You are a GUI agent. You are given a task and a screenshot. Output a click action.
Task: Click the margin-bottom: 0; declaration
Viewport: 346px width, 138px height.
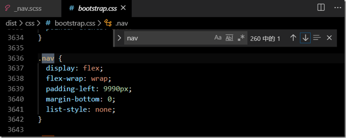(81, 99)
